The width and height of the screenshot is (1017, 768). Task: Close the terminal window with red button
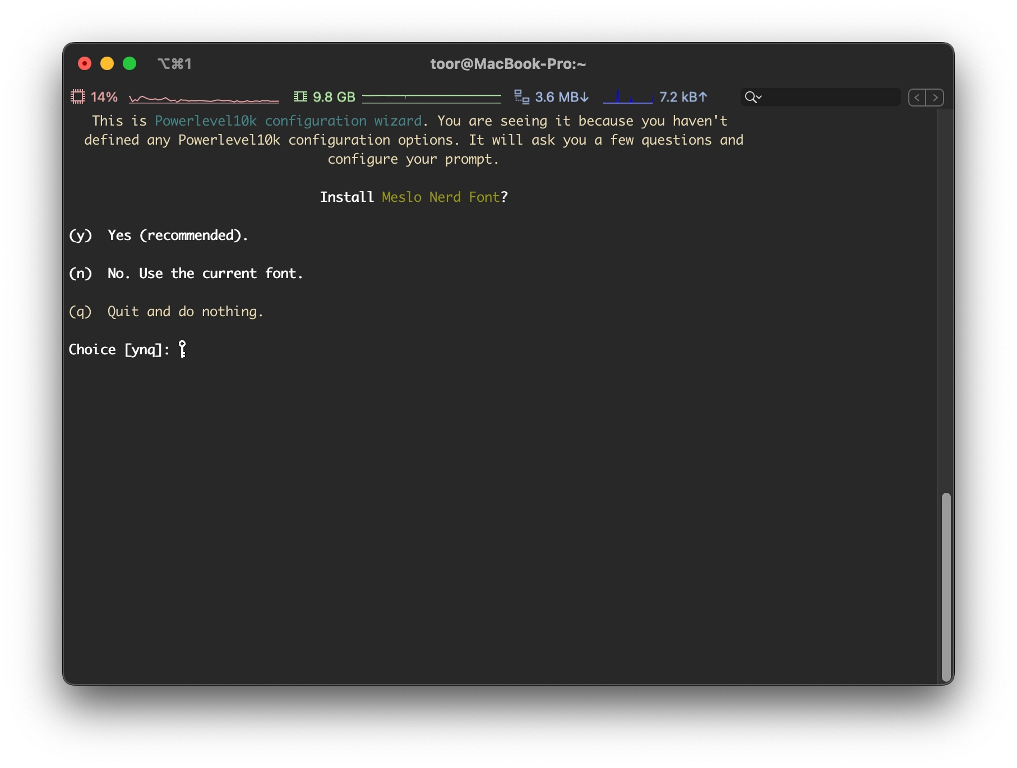tap(85, 64)
